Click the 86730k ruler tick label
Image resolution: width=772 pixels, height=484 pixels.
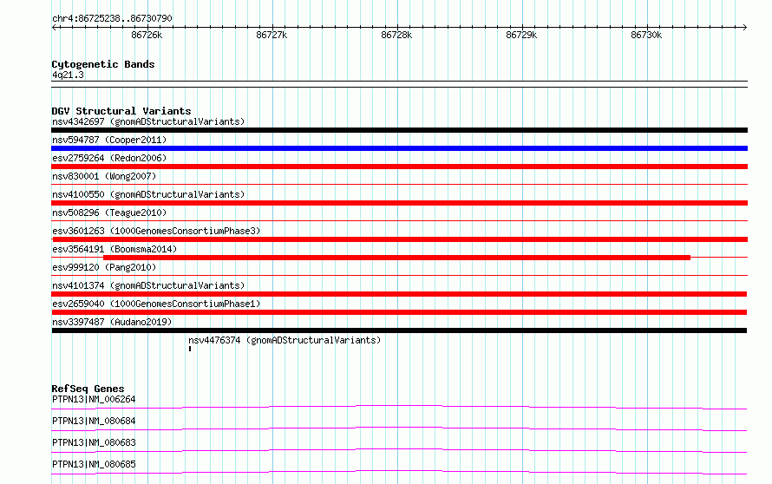coord(646,35)
